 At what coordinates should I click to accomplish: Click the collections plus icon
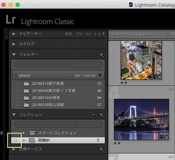pyautogui.click(x=101, y=115)
